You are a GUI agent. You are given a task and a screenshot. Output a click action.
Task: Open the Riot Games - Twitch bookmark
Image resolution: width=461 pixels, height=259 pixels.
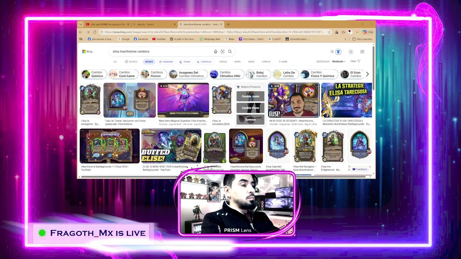click(x=251, y=39)
